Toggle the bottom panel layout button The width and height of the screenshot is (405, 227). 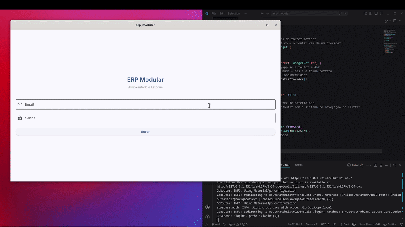click(x=376, y=13)
